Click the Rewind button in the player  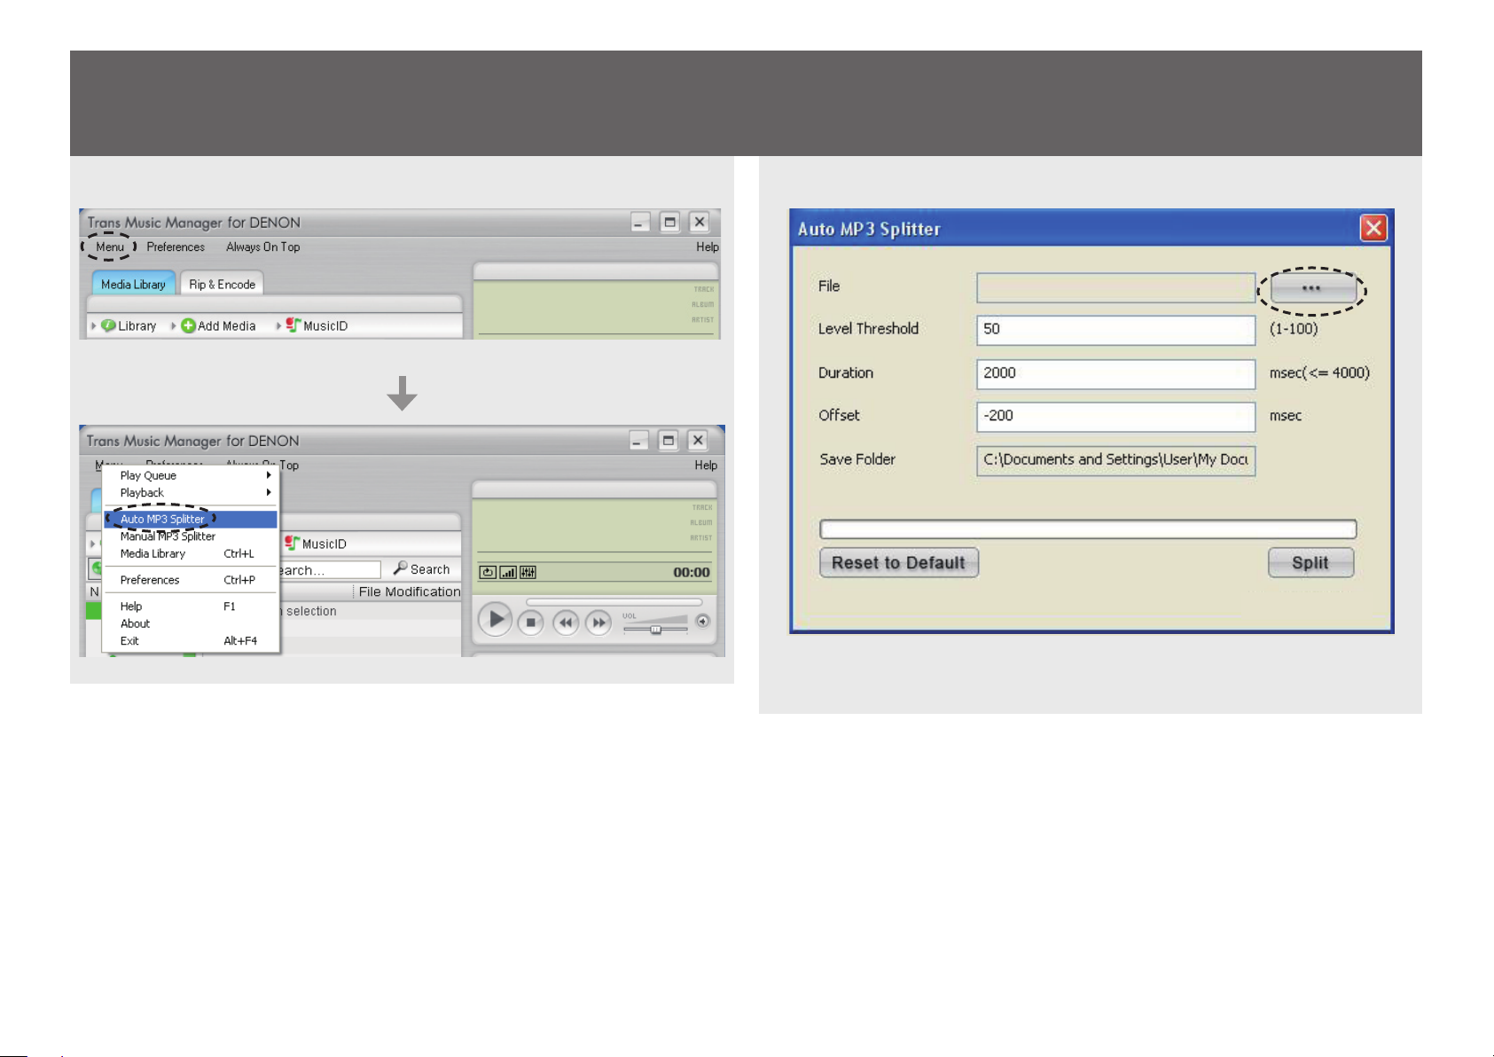click(566, 622)
